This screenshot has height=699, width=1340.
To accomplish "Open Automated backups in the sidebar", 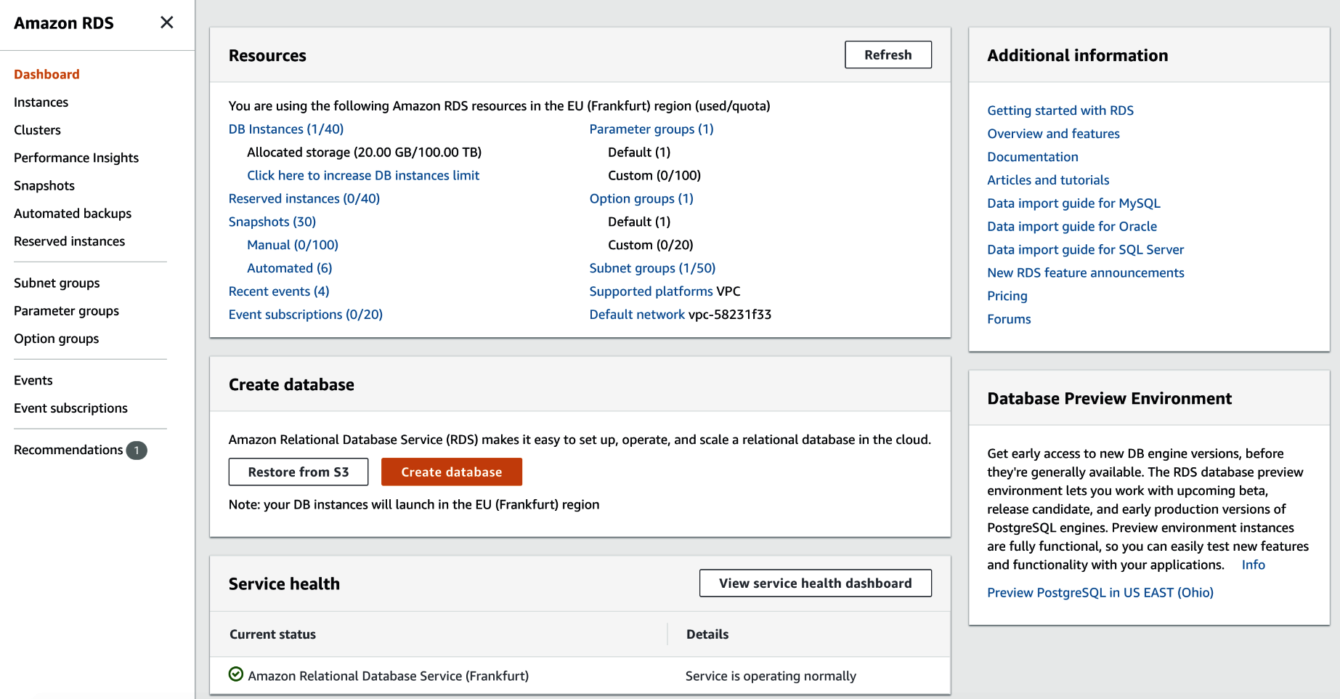I will coord(73,214).
